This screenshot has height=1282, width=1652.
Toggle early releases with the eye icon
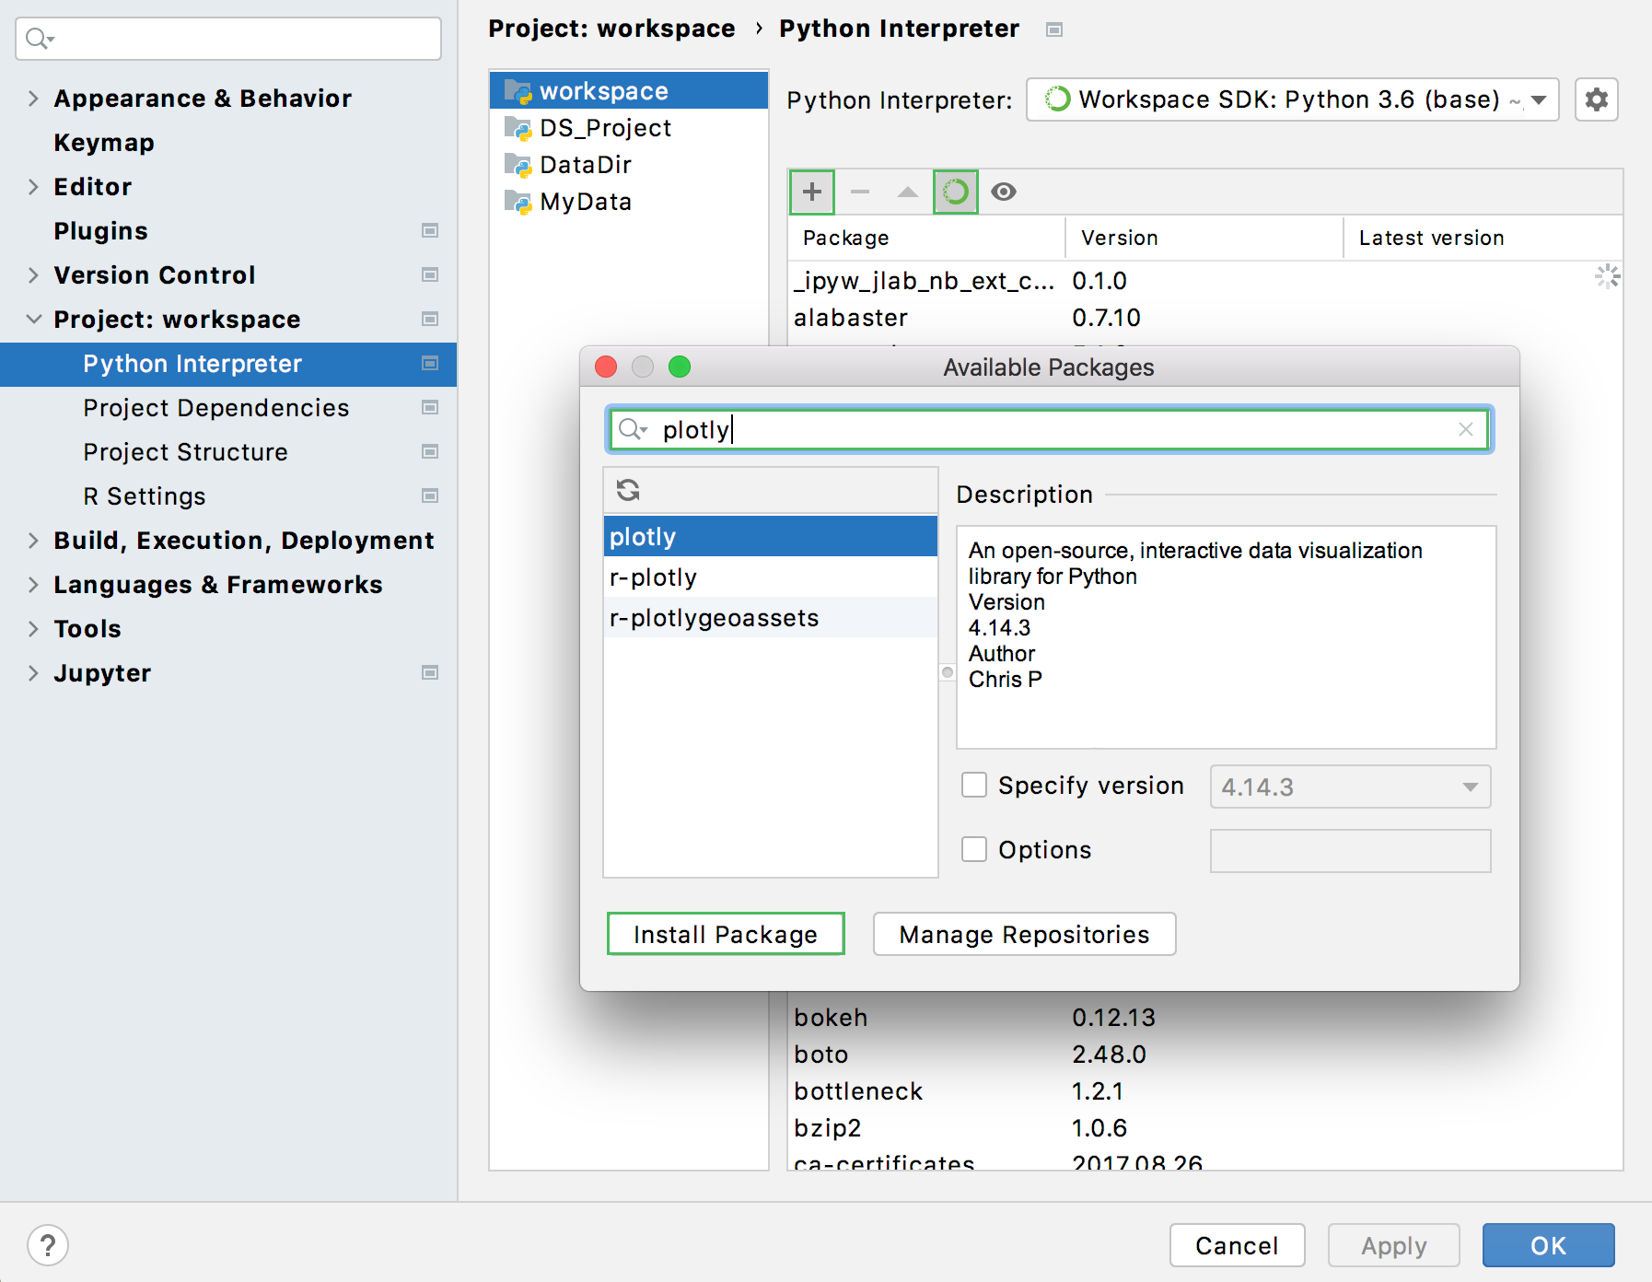point(1004,192)
